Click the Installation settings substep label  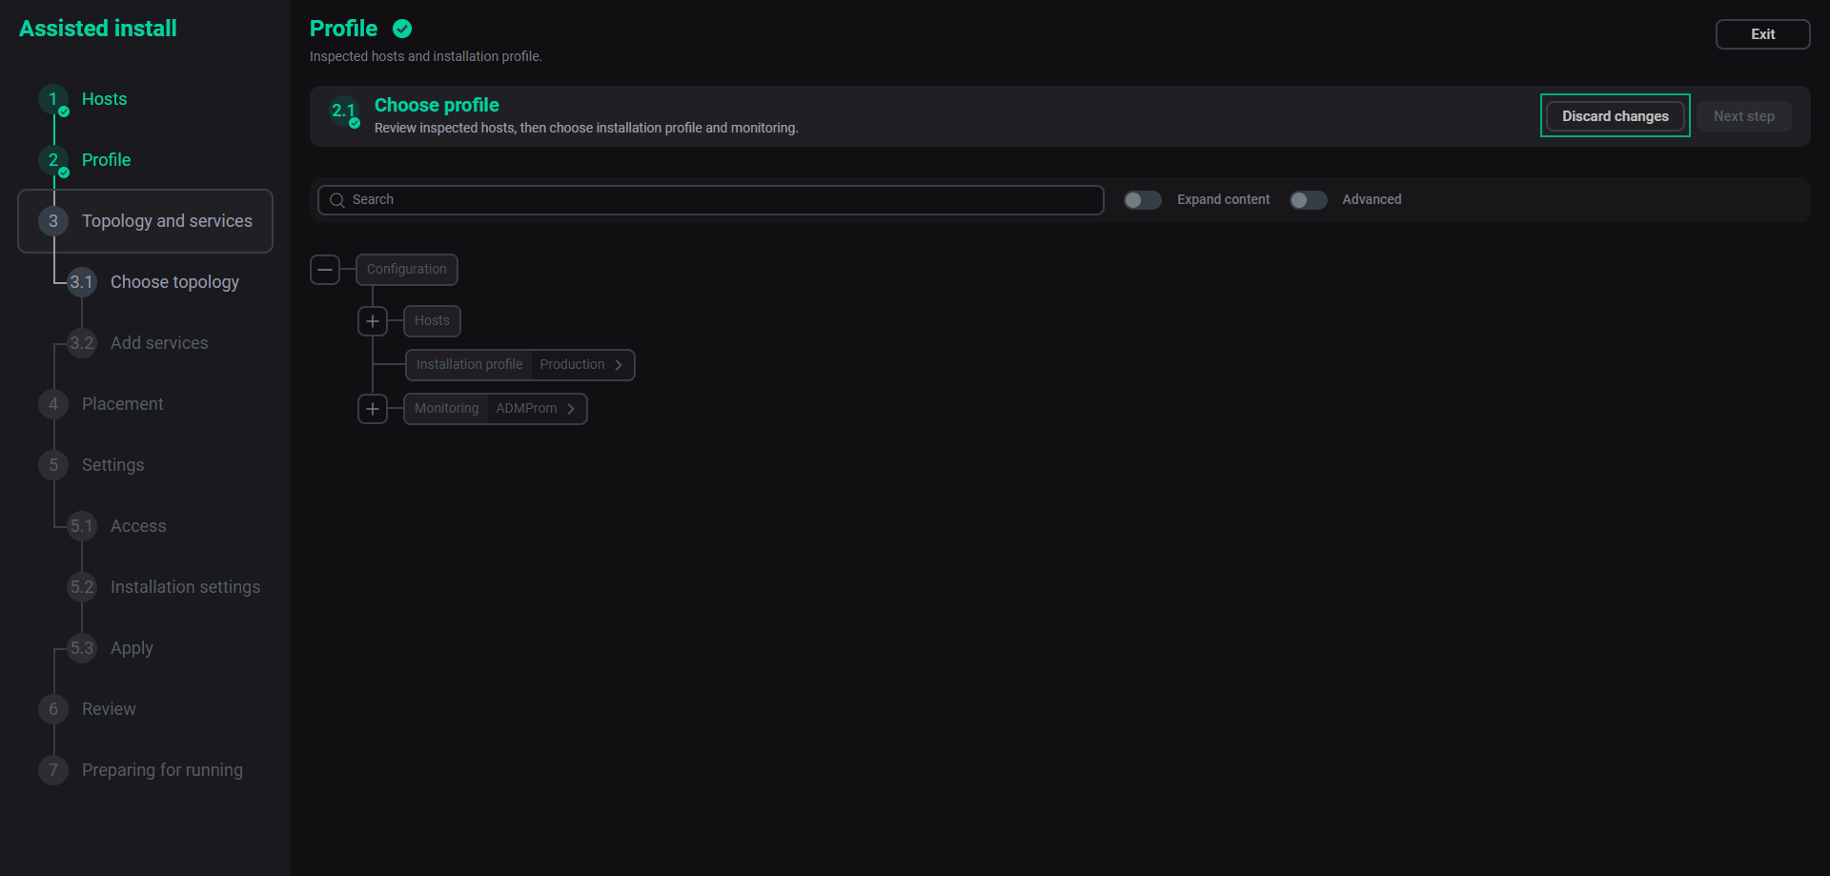(185, 587)
